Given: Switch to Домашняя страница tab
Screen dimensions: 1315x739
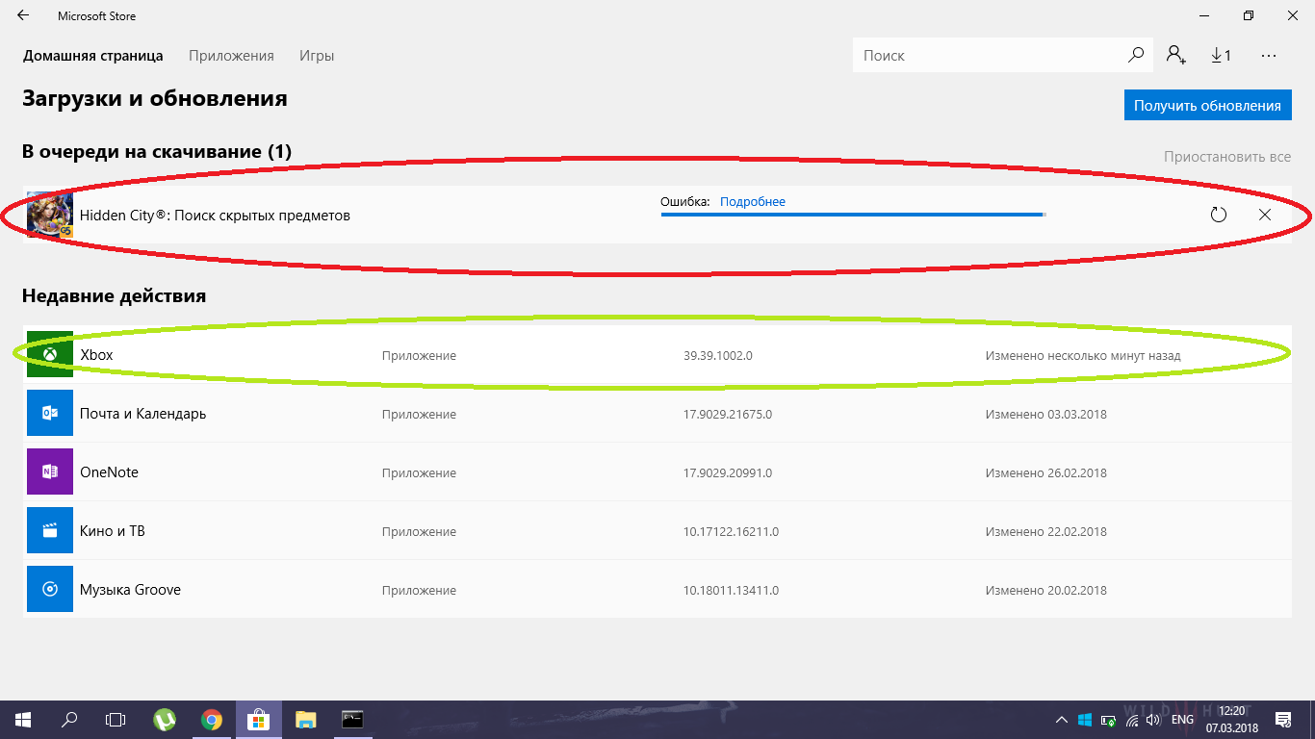Looking at the screenshot, I should pyautogui.click(x=93, y=56).
